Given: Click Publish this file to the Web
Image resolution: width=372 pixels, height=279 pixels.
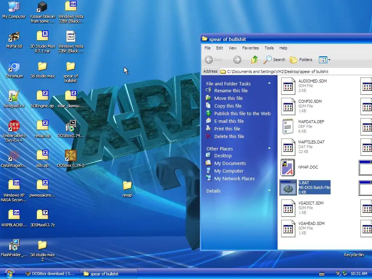Looking at the screenshot, I should (x=242, y=113).
